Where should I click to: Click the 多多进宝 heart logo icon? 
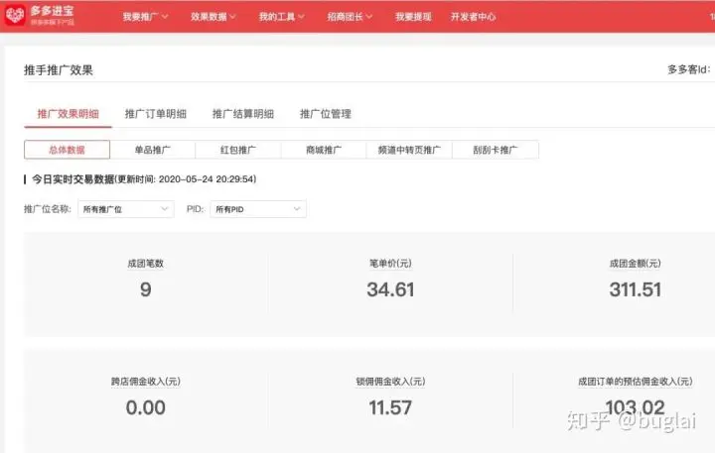point(15,15)
